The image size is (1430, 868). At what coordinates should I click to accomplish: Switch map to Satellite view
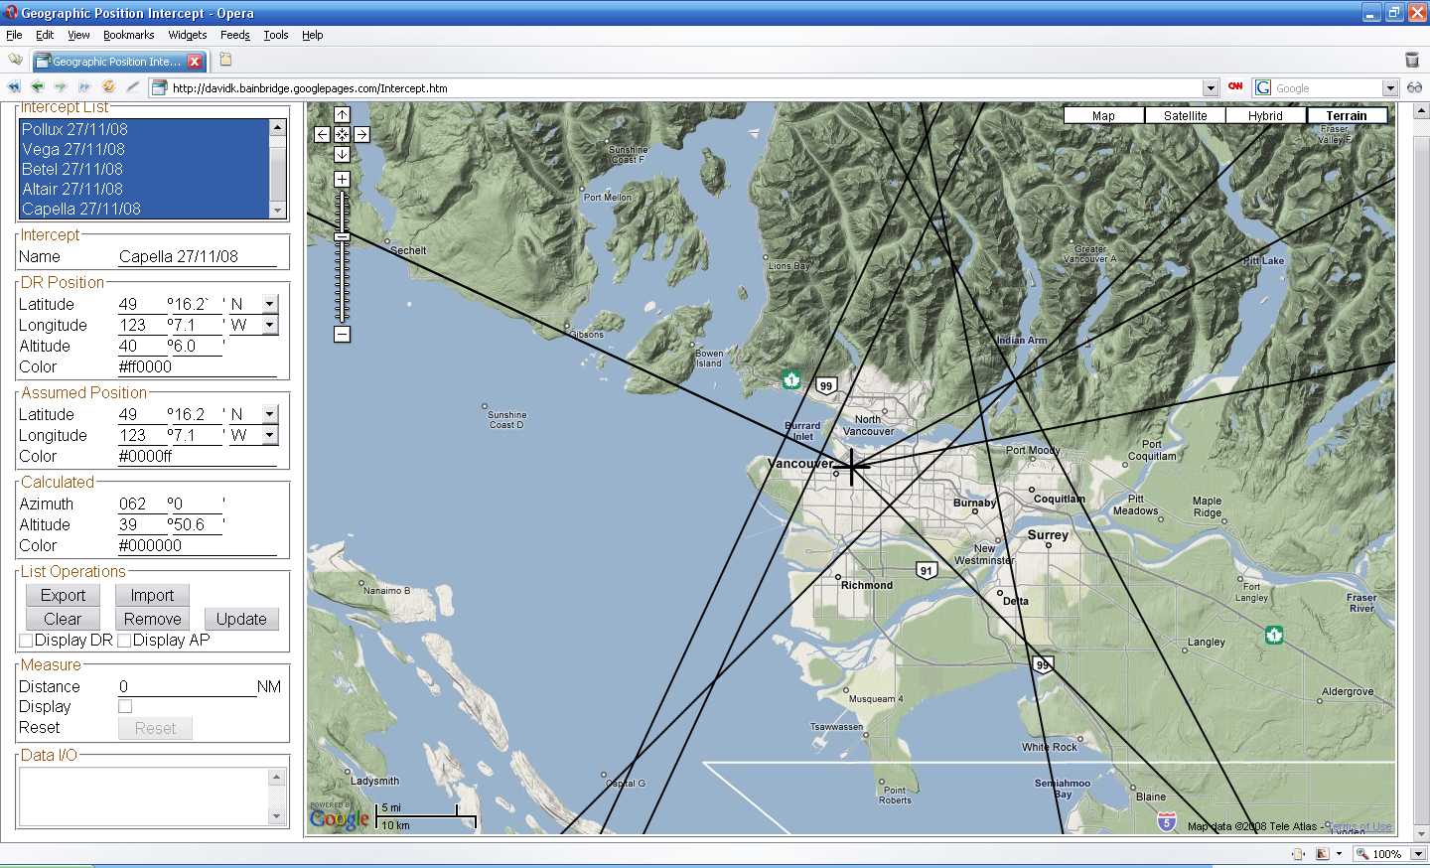tap(1185, 115)
